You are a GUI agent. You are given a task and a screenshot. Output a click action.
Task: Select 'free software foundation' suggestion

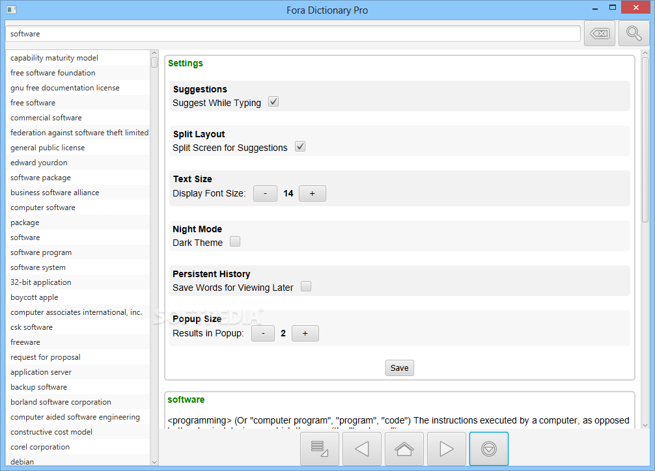coord(77,73)
